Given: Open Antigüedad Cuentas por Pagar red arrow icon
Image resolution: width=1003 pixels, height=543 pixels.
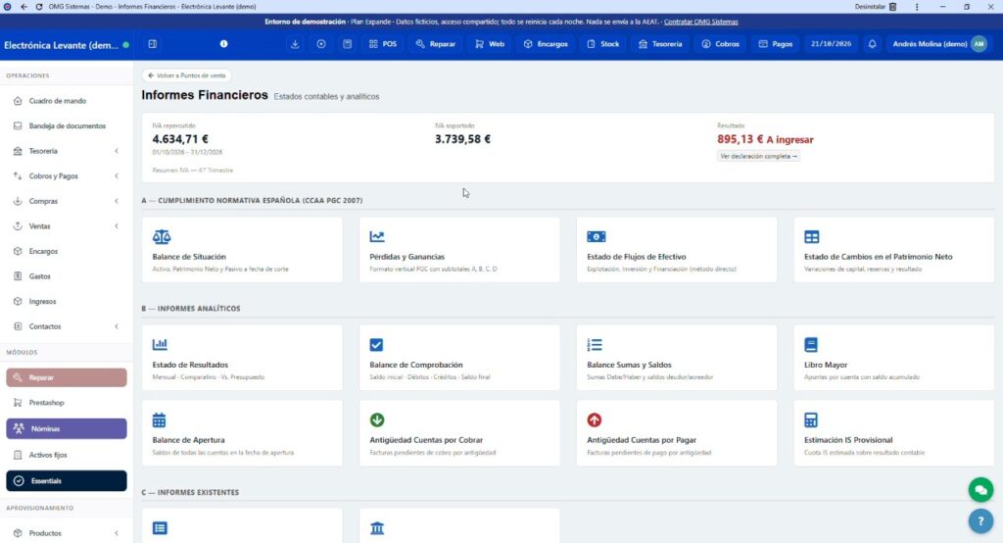Looking at the screenshot, I should pyautogui.click(x=595, y=420).
